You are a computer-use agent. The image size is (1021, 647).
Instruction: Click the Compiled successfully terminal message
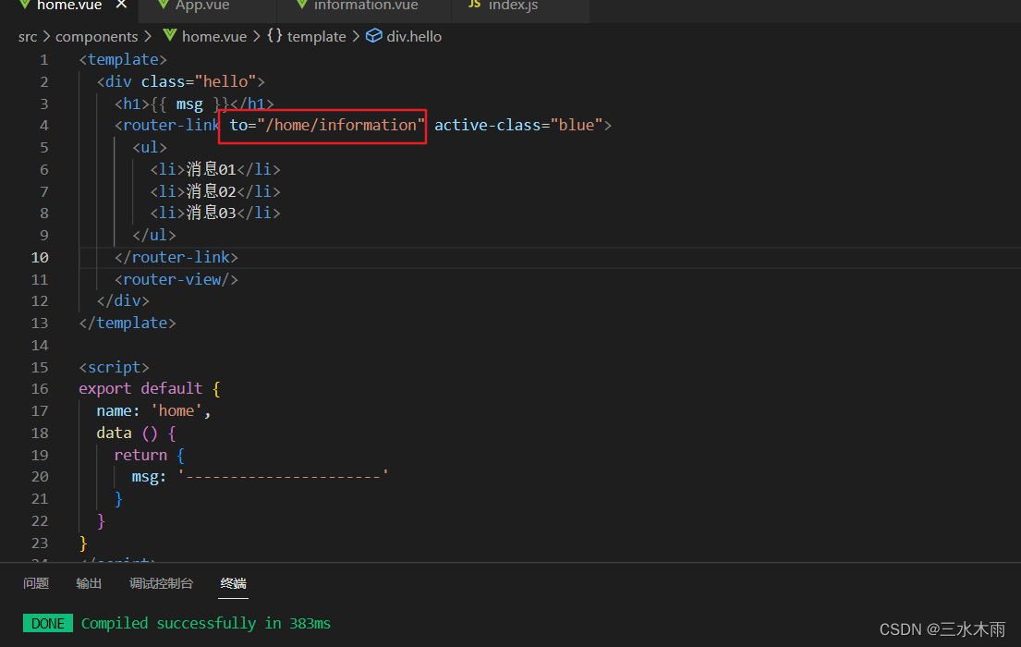(206, 623)
